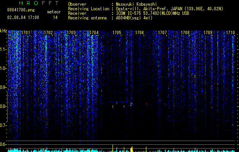Image resolution: width=239 pixels, height=152 pixels.
Task: Select antenna text A504HB(yagi 4el)
Action: point(134,18)
